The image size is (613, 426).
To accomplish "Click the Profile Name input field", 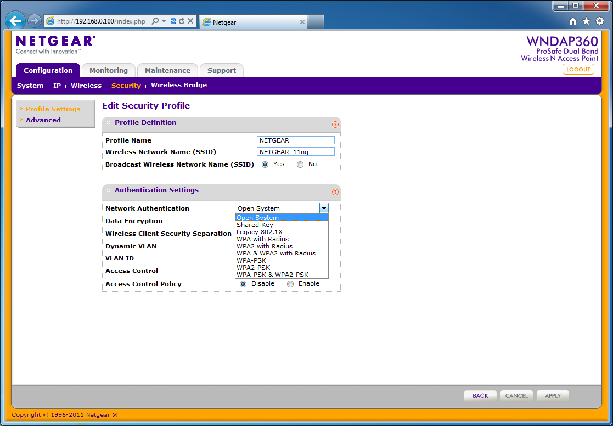I will coord(296,140).
